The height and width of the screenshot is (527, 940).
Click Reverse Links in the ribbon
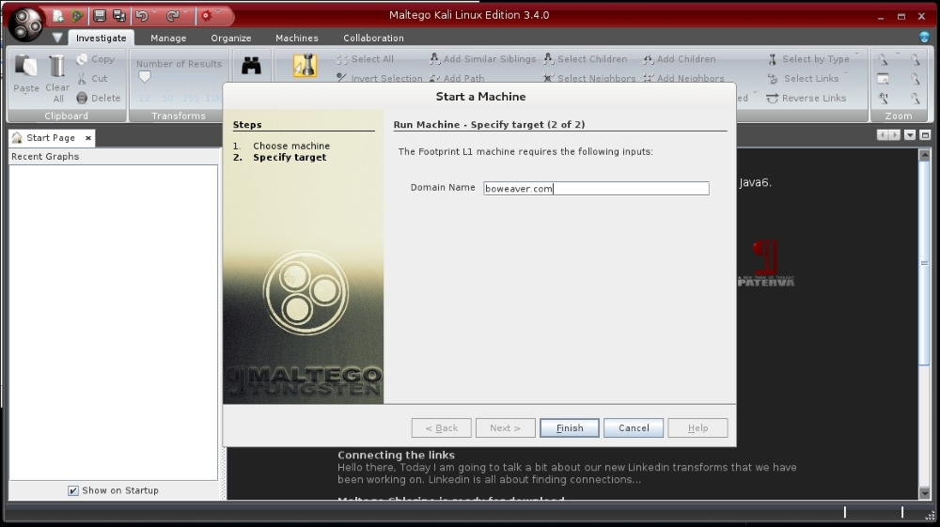point(807,99)
